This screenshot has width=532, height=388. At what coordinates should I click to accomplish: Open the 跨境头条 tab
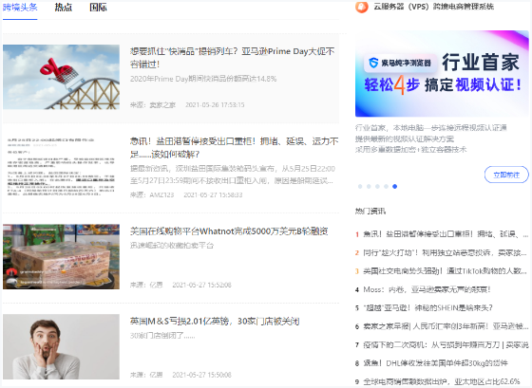pyautogui.click(x=20, y=8)
